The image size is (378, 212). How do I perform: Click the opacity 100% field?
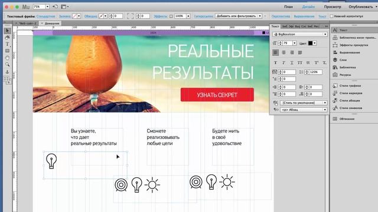180,16
